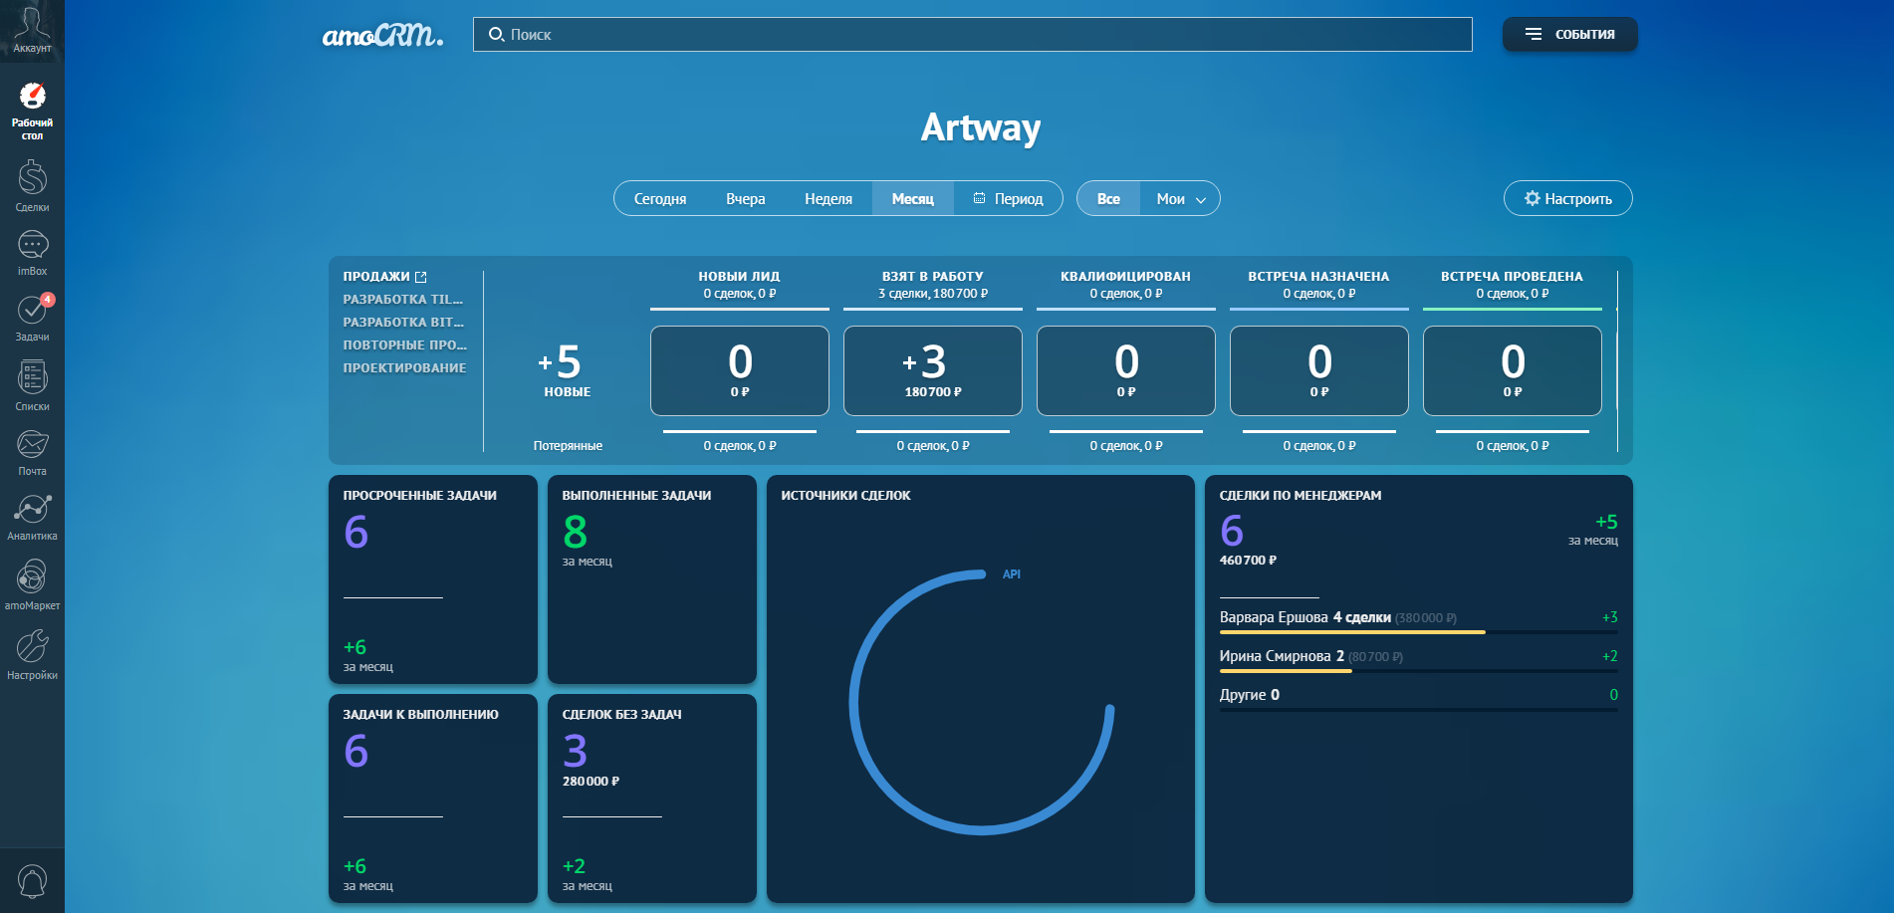The width and height of the screenshot is (1894, 913).
Task: Open the Период date range picker
Action: coord(1008,199)
